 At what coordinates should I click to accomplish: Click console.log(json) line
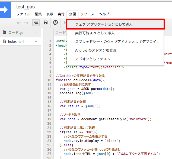[x=77, y=93]
